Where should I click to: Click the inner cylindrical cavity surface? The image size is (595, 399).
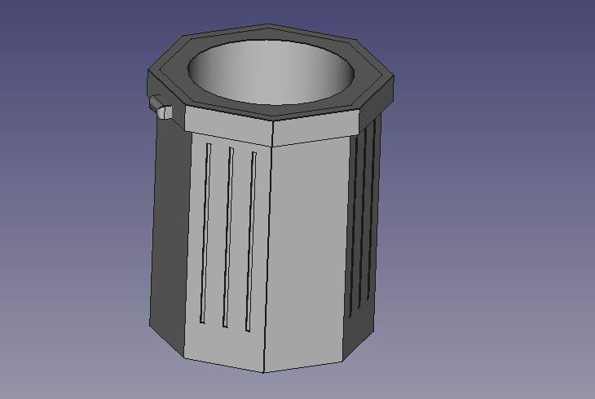(271, 72)
